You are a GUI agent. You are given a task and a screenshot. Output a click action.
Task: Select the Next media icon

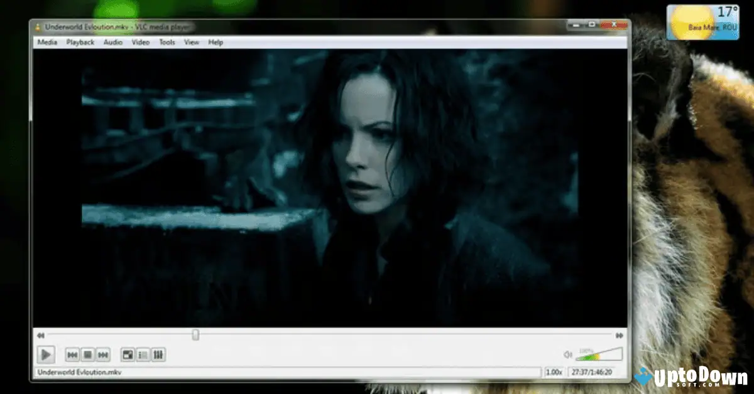coord(102,355)
